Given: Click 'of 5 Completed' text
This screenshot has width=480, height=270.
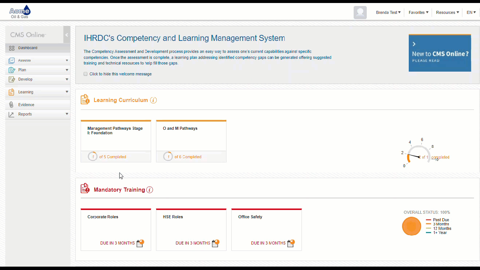Looking at the screenshot, I should click(x=112, y=157).
